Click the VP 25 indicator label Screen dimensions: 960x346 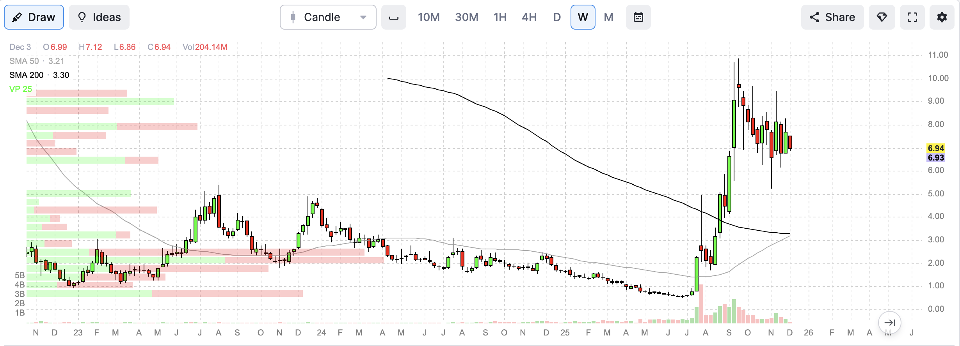tap(21, 89)
